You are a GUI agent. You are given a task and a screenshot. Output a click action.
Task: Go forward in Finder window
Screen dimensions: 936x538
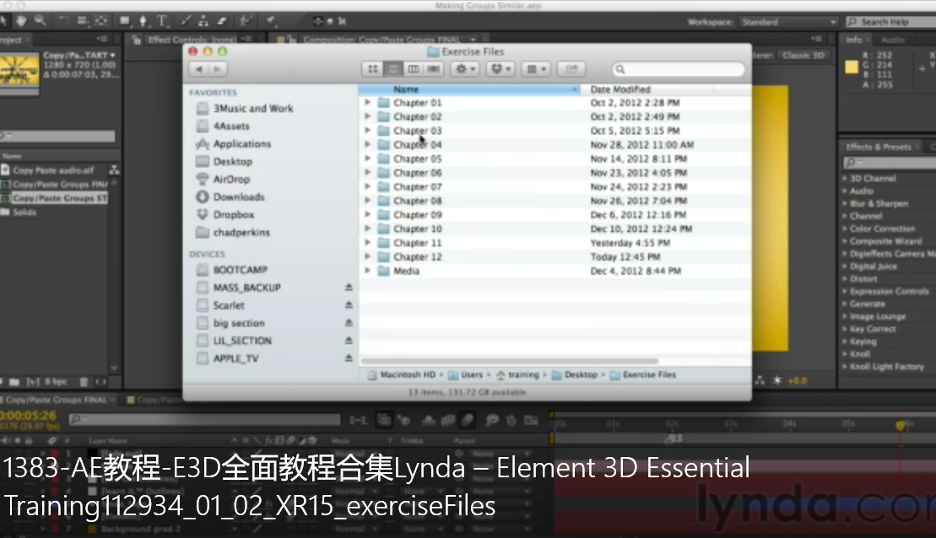[x=217, y=69]
